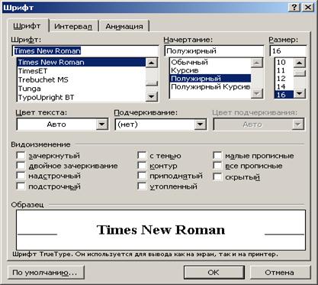Select size 10 in the size list

tap(284, 62)
